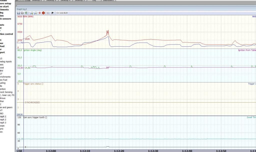Click the 1:12:30 mark on time axis
The width and height of the screenshot is (256, 152).
[x=153, y=151]
